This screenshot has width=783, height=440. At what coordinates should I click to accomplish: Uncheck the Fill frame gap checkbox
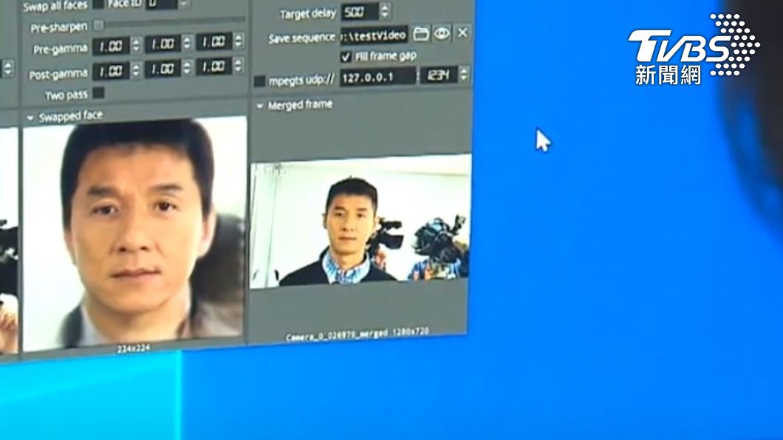(346, 56)
